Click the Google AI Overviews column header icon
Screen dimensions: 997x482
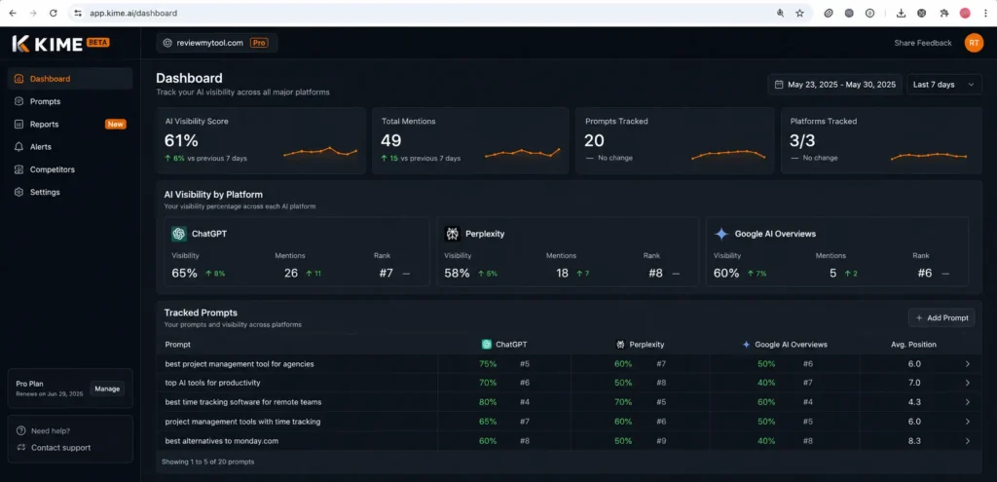point(747,345)
